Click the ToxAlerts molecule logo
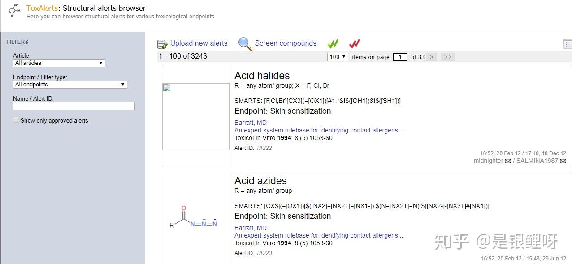The height and width of the screenshot is (264, 572). point(15,11)
